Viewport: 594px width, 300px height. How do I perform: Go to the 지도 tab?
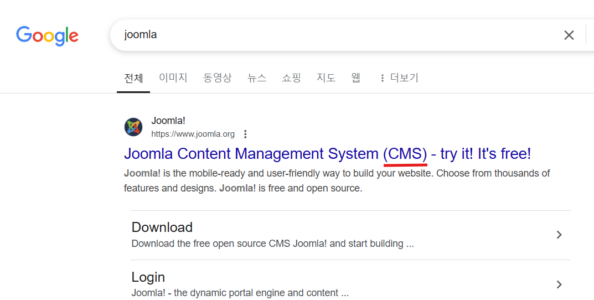coord(326,77)
